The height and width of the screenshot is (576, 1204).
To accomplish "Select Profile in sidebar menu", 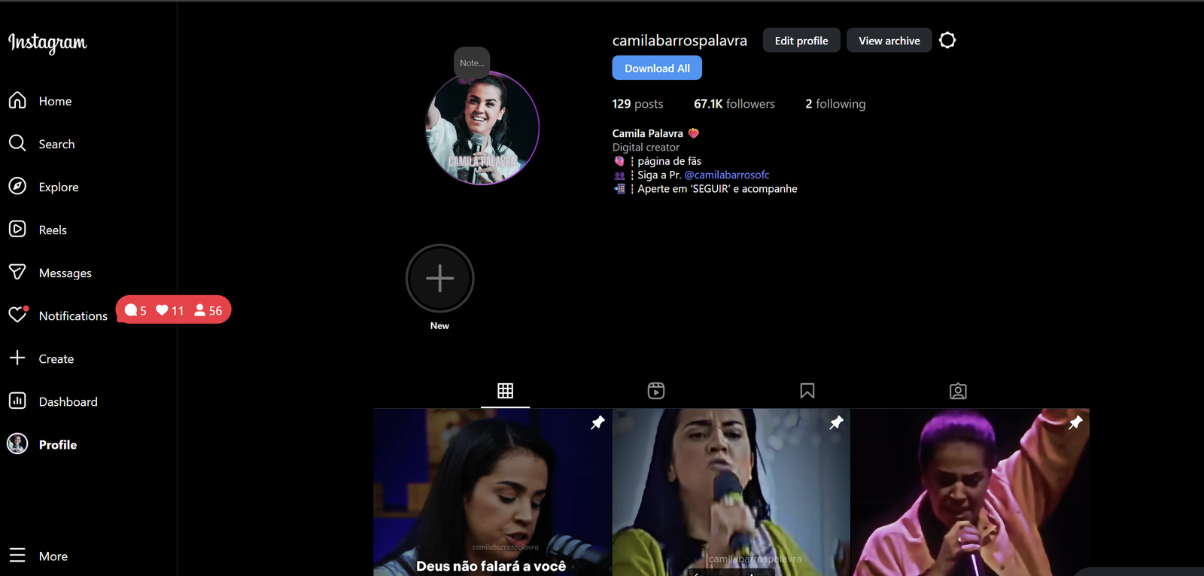I will coord(58,444).
